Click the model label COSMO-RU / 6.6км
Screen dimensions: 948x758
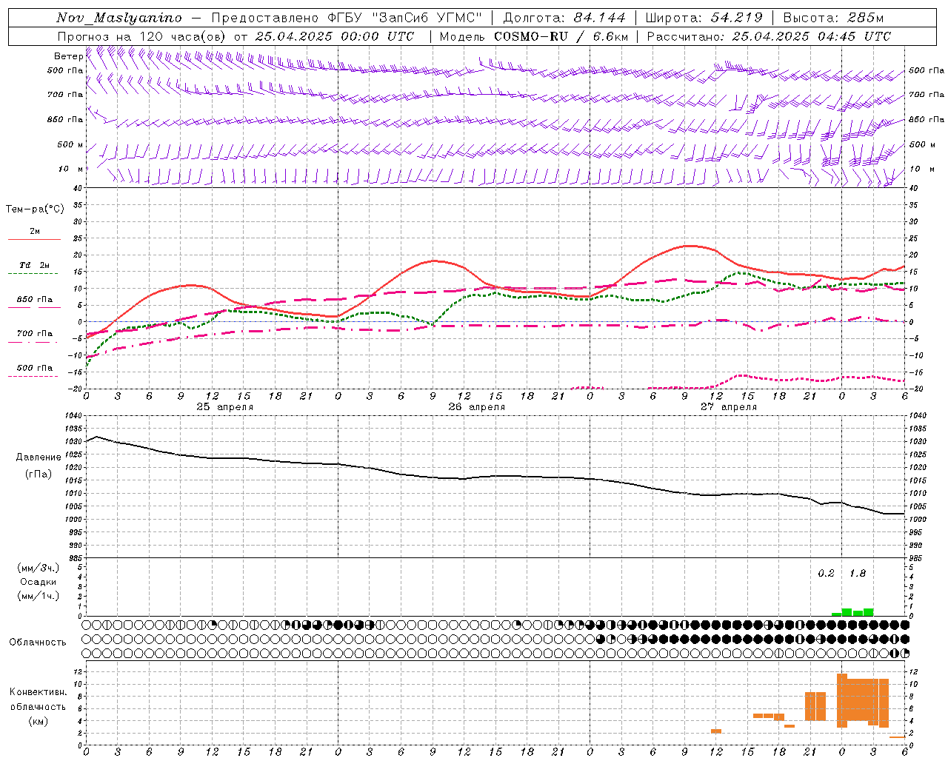pyautogui.click(x=561, y=36)
